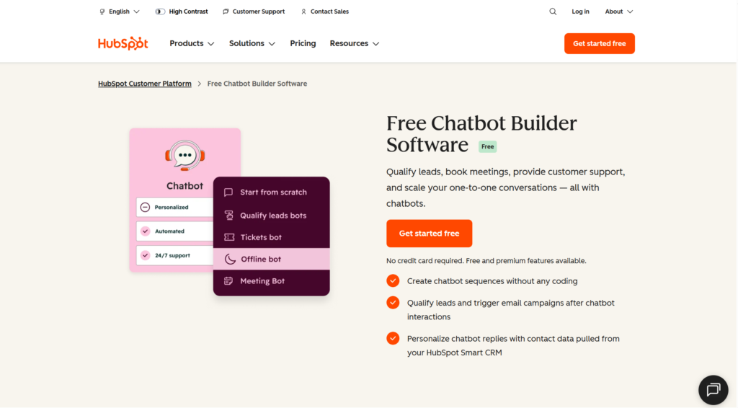Click Get started free in header
Image resolution: width=738 pixels, height=408 pixels.
[x=599, y=43]
